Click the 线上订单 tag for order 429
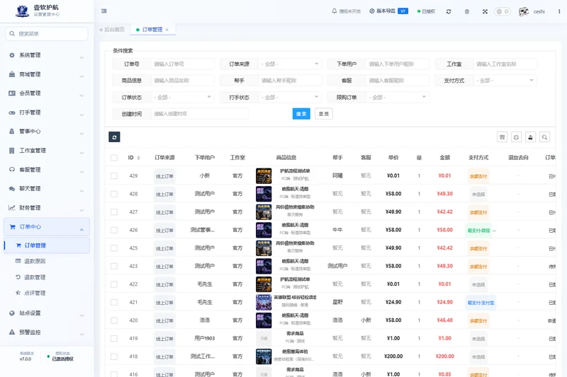 click(164, 176)
